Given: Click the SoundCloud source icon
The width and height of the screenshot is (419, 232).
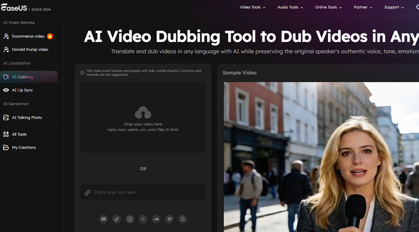Looking at the screenshot, I should pos(156,219).
